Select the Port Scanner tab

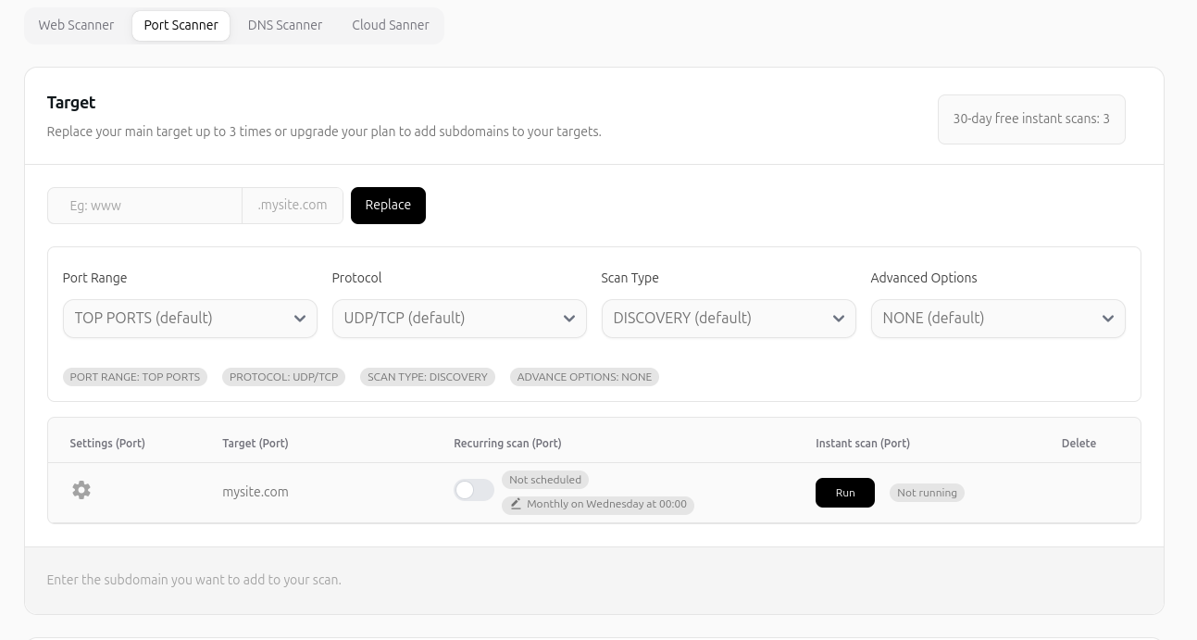[181, 25]
